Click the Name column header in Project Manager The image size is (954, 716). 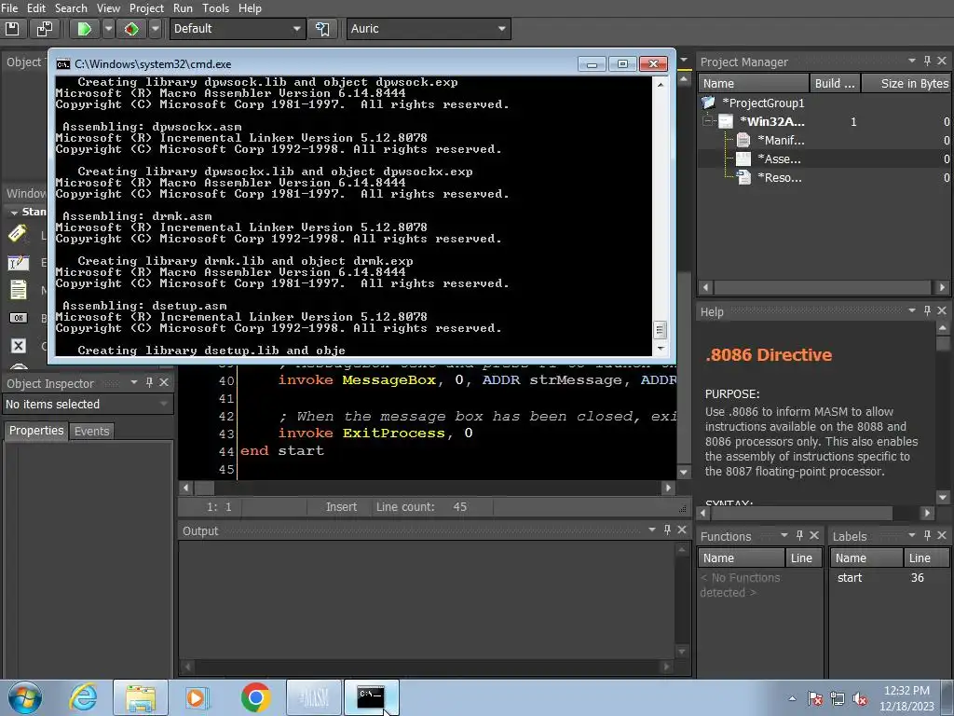[753, 83]
